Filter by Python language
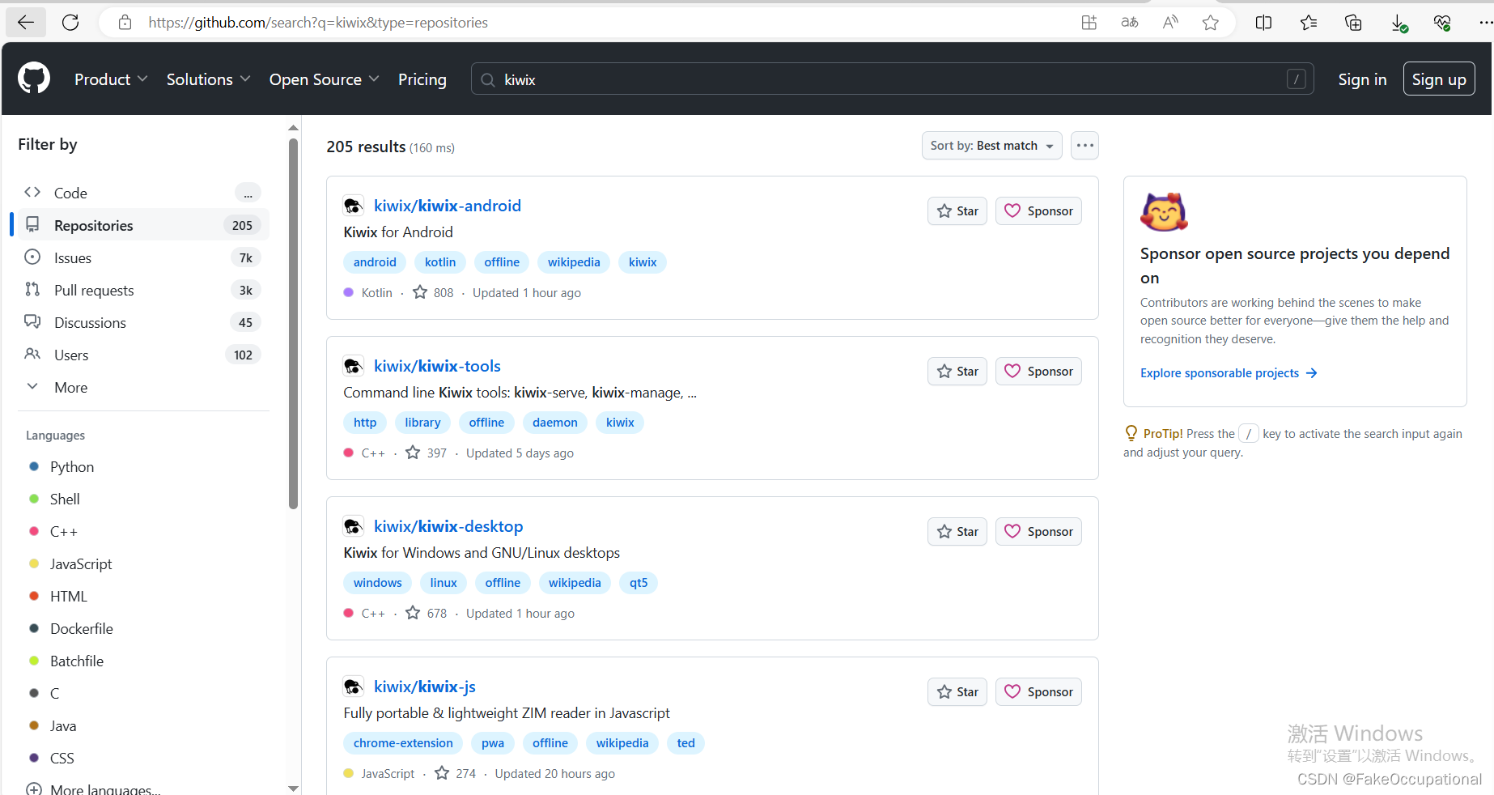The height and width of the screenshot is (795, 1494). click(71, 466)
